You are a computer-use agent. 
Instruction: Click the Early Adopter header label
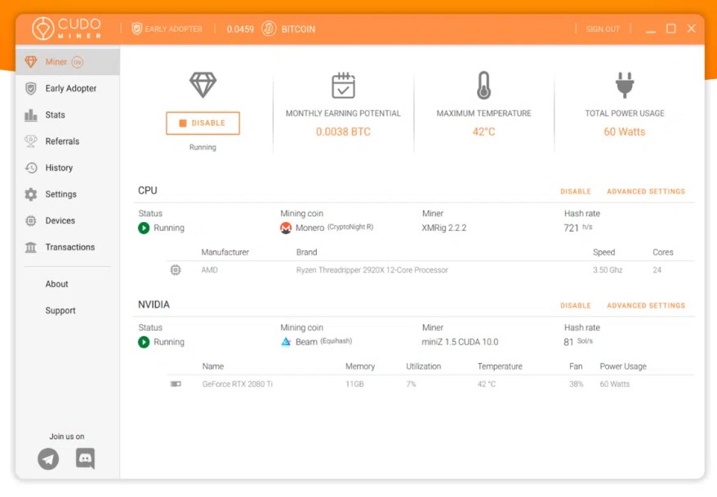tap(173, 29)
